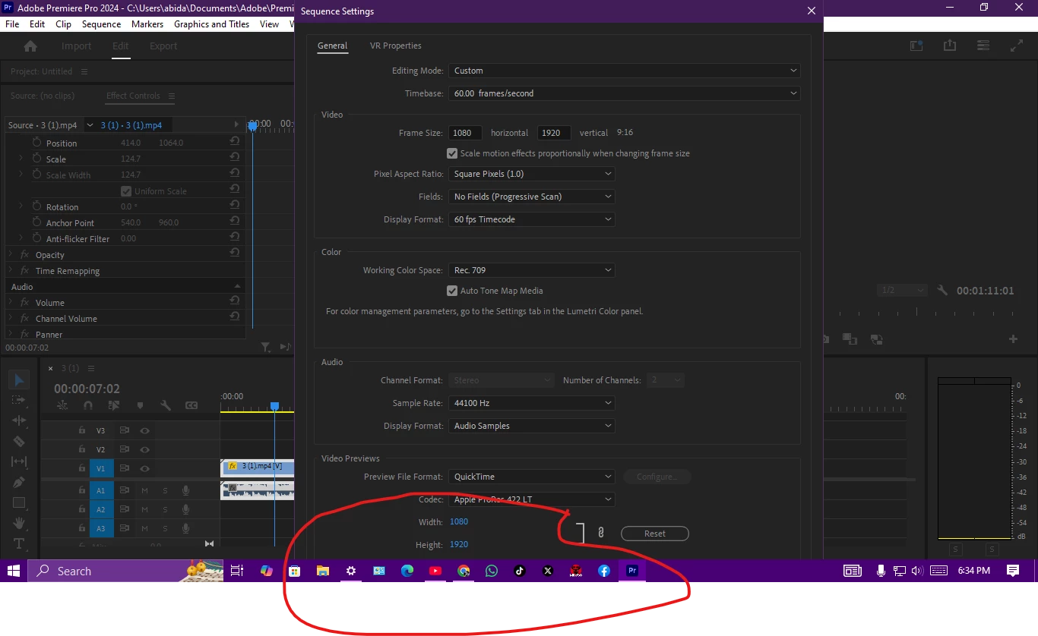This screenshot has width=1038, height=636.
Task: Click the Add Marker icon in timeline
Action: point(140,406)
